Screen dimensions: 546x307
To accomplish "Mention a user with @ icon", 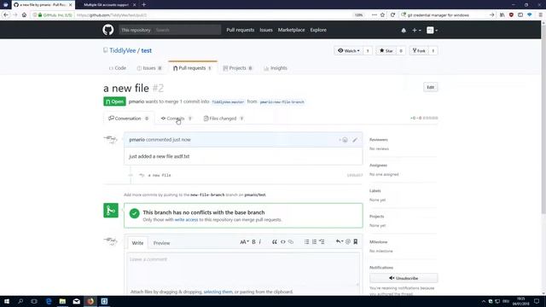I will [x=348, y=242].
